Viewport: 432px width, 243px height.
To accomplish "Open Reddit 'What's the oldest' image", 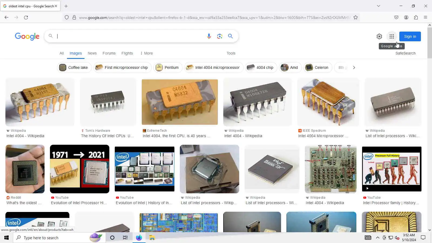I will (25, 169).
